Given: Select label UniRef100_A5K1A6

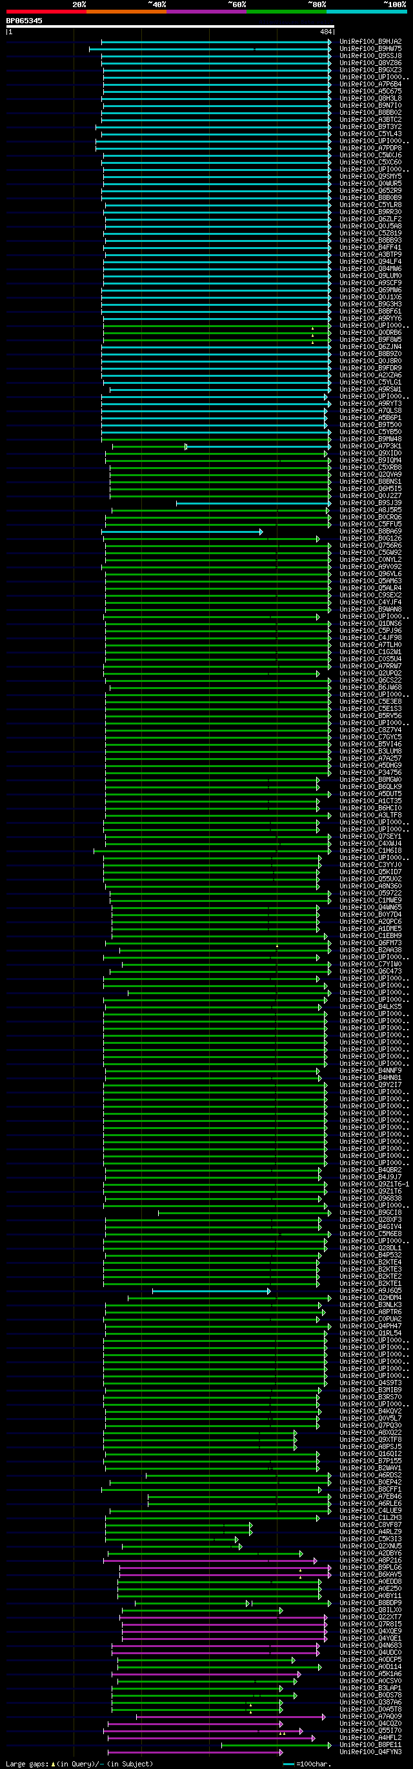Looking at the screenshot, I should click(370, 1674).
